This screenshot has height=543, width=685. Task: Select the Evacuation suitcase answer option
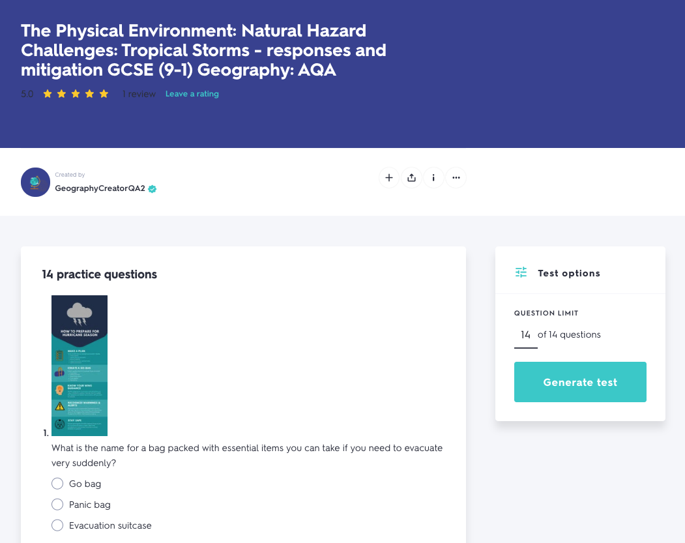[x=57, y=525]
